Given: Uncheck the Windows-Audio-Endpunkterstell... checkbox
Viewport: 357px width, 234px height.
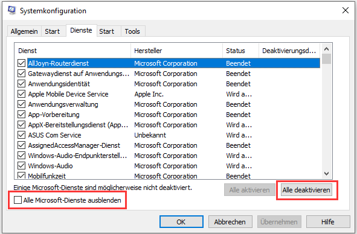Looking at the screenshot, I should point(21,156).
